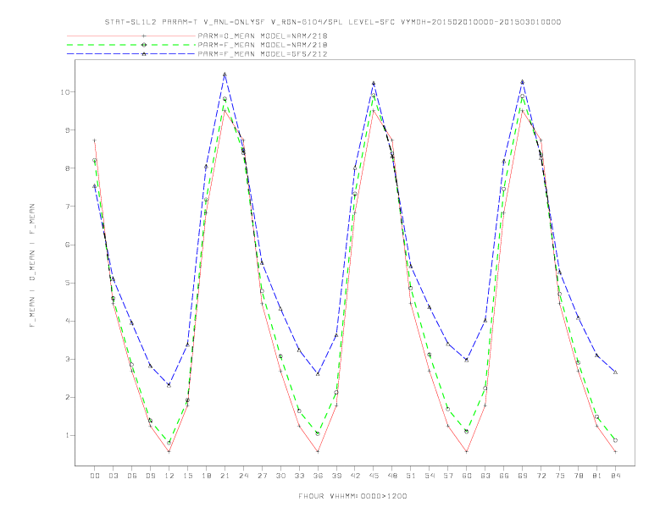
Task: Click x-axis tick label '72'
Action: coord(541,476)
